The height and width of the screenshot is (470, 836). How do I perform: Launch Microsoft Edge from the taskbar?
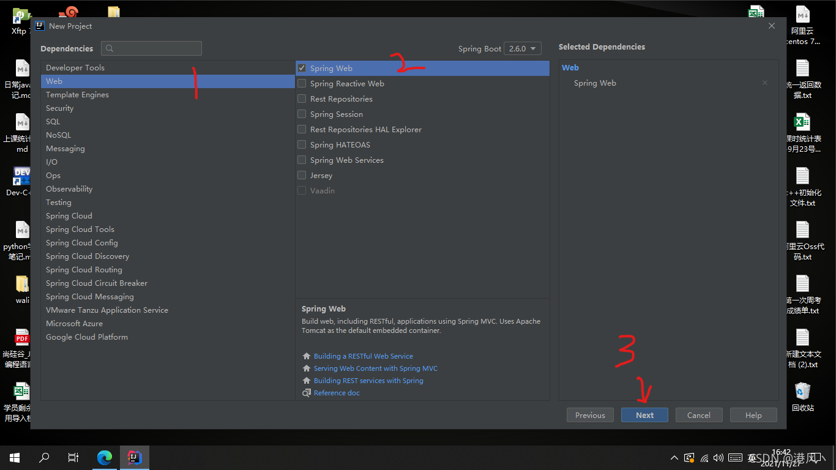click(x=105, y=457)
